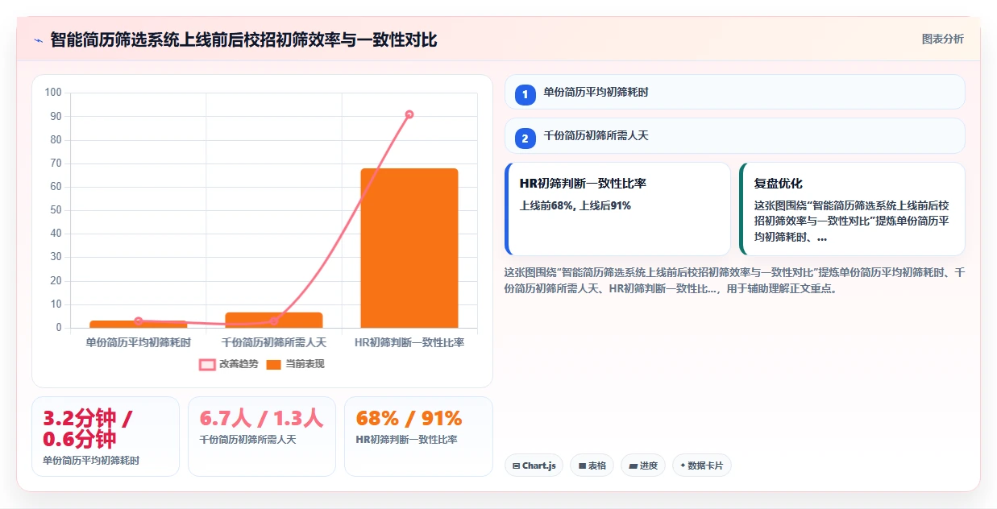Click the table icon in the 表格 tag
The image size is (997, 509).
(x=582, y=466)
